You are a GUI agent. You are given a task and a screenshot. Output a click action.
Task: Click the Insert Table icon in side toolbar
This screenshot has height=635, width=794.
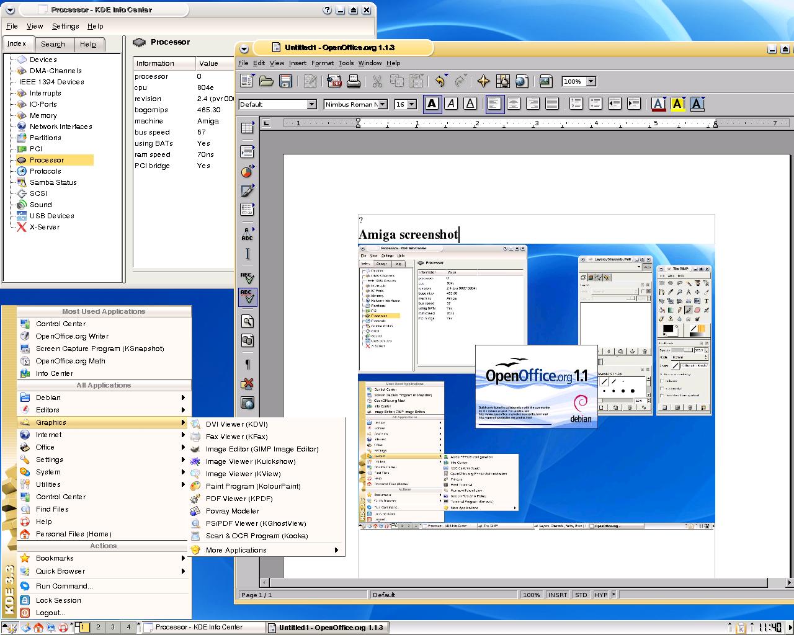pyautogui.click(x=248, y=128)
